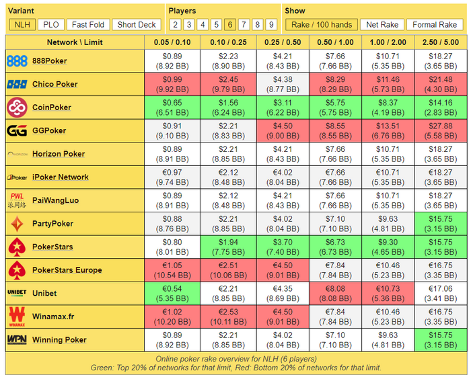Viewport: 471px width, 375px height.
Task: Click the 2.50 / 5.00 limit header
Action: pos(441,42)
